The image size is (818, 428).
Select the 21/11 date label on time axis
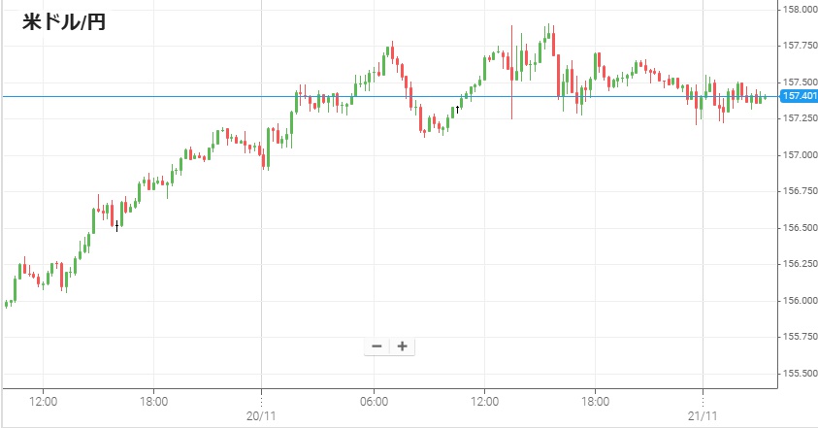click(x=702, y=412)
